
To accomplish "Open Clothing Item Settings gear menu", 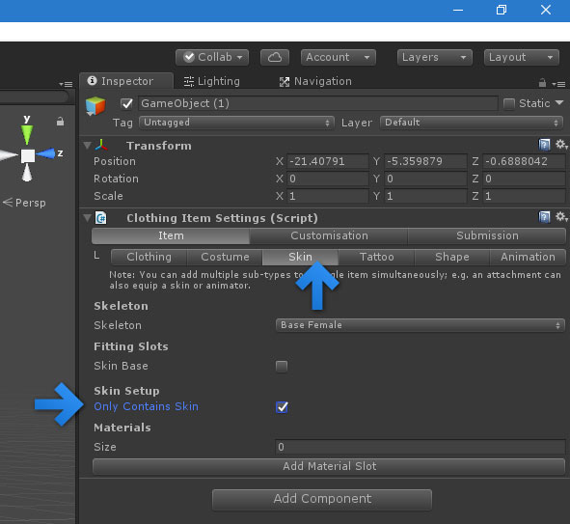I will pyautogui.click(x=561, y=217).
